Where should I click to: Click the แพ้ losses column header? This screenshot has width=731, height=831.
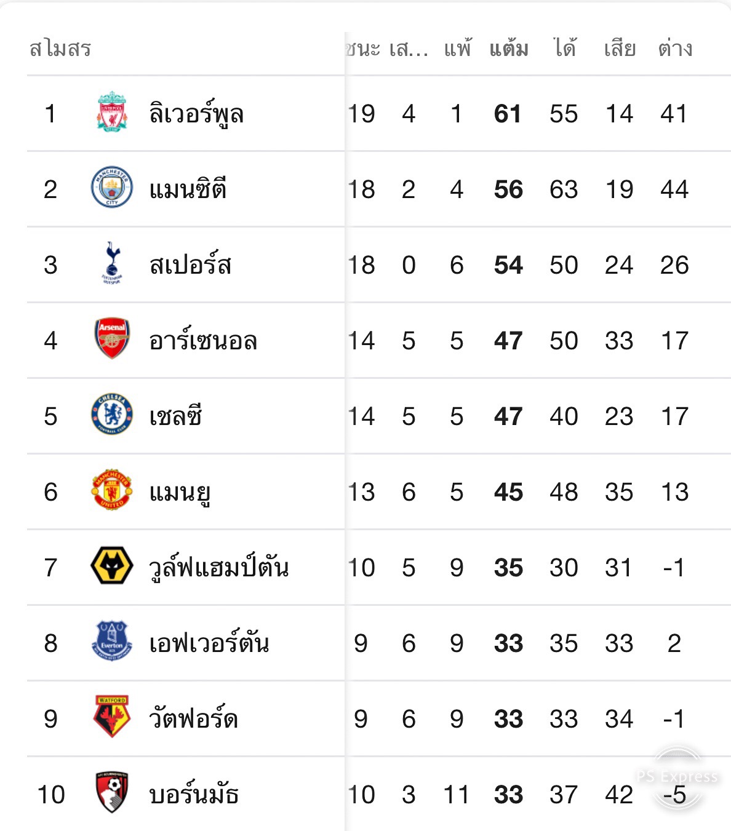[x=457, y=49]
